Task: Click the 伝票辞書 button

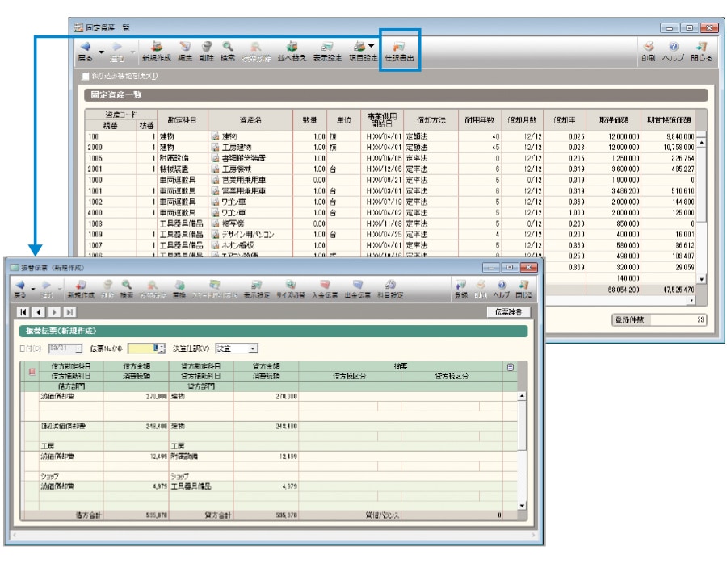Action: [508, 311]
